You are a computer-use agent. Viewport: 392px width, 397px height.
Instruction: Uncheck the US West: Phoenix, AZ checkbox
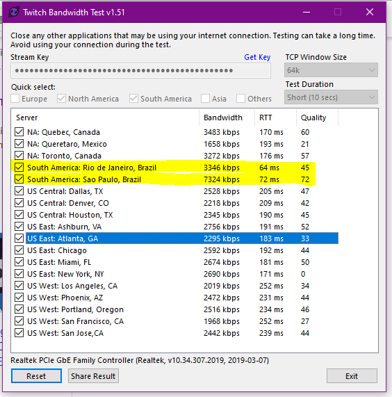coord(19,298)
